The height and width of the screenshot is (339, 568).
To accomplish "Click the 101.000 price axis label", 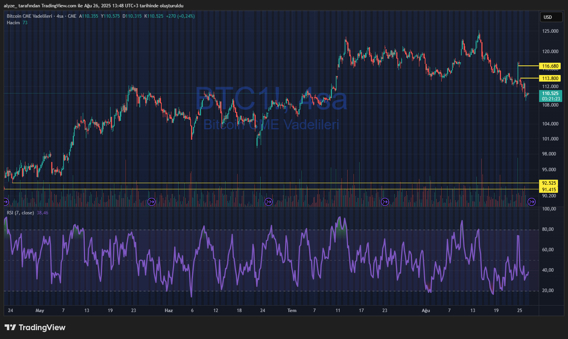I will pos(550,139).
